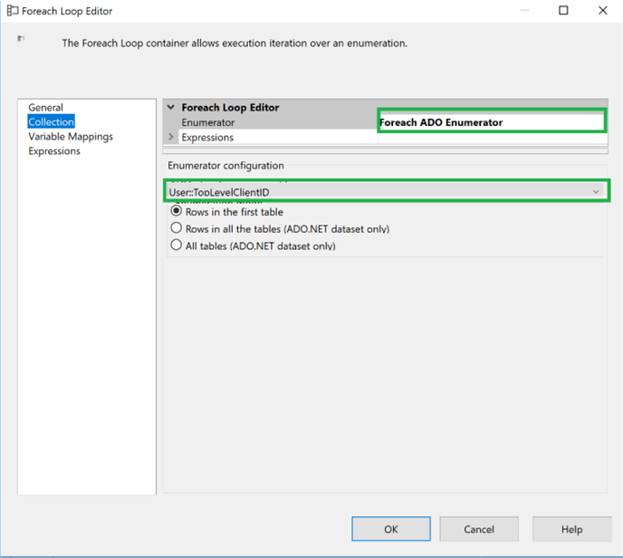Select the Collection page in left pane

pos(51,122)
